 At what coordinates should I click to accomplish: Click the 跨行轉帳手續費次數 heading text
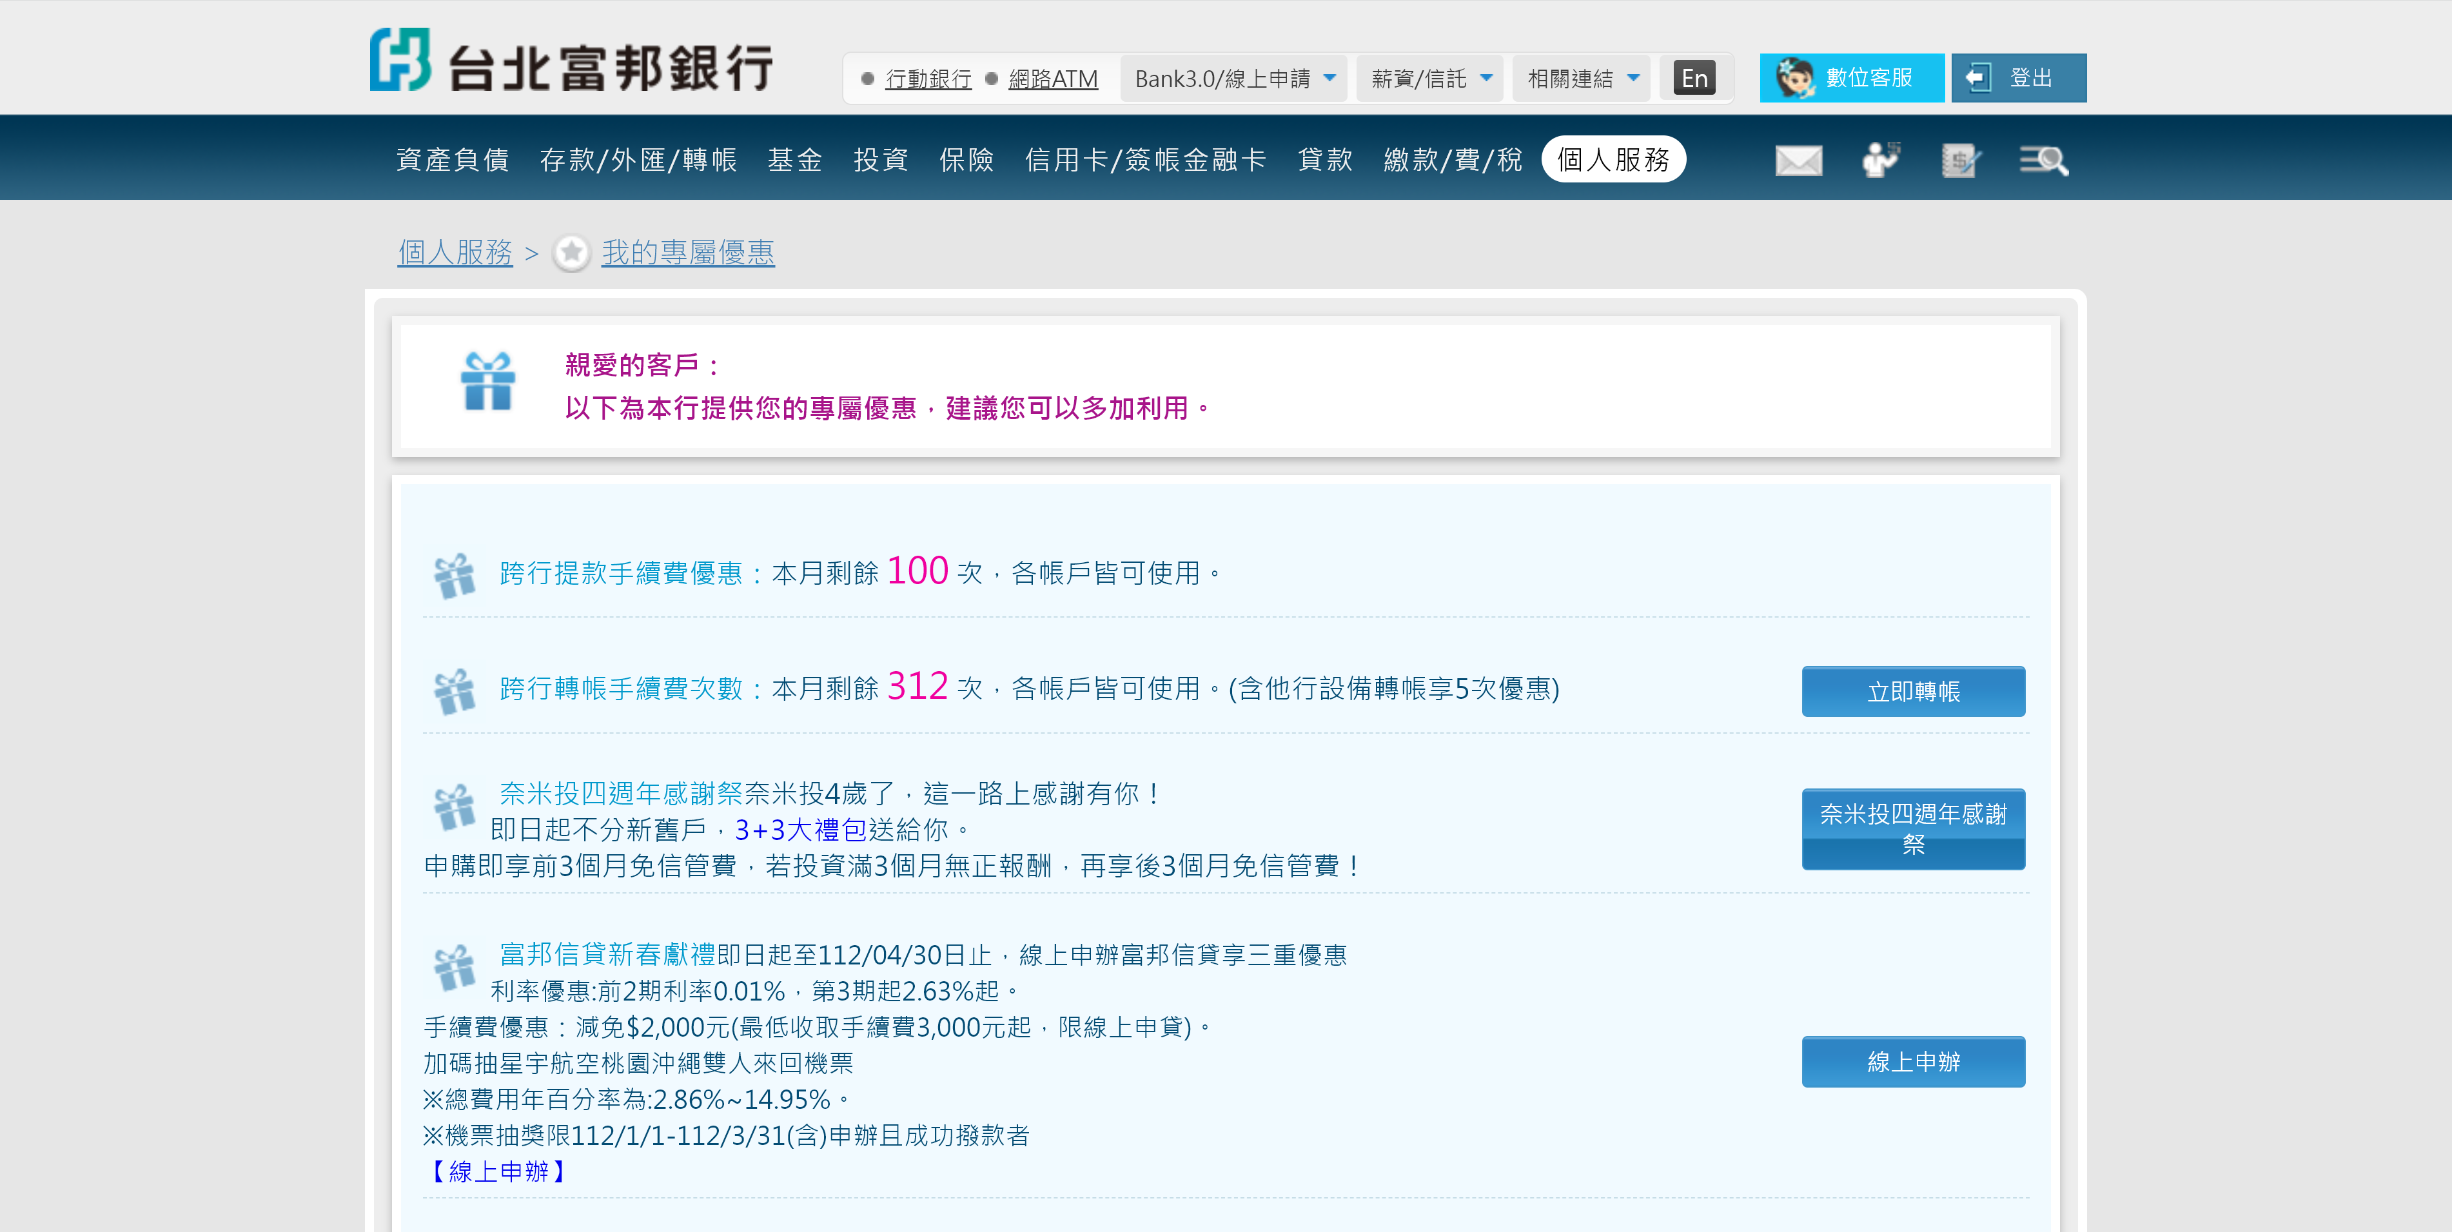click(622, 689)
